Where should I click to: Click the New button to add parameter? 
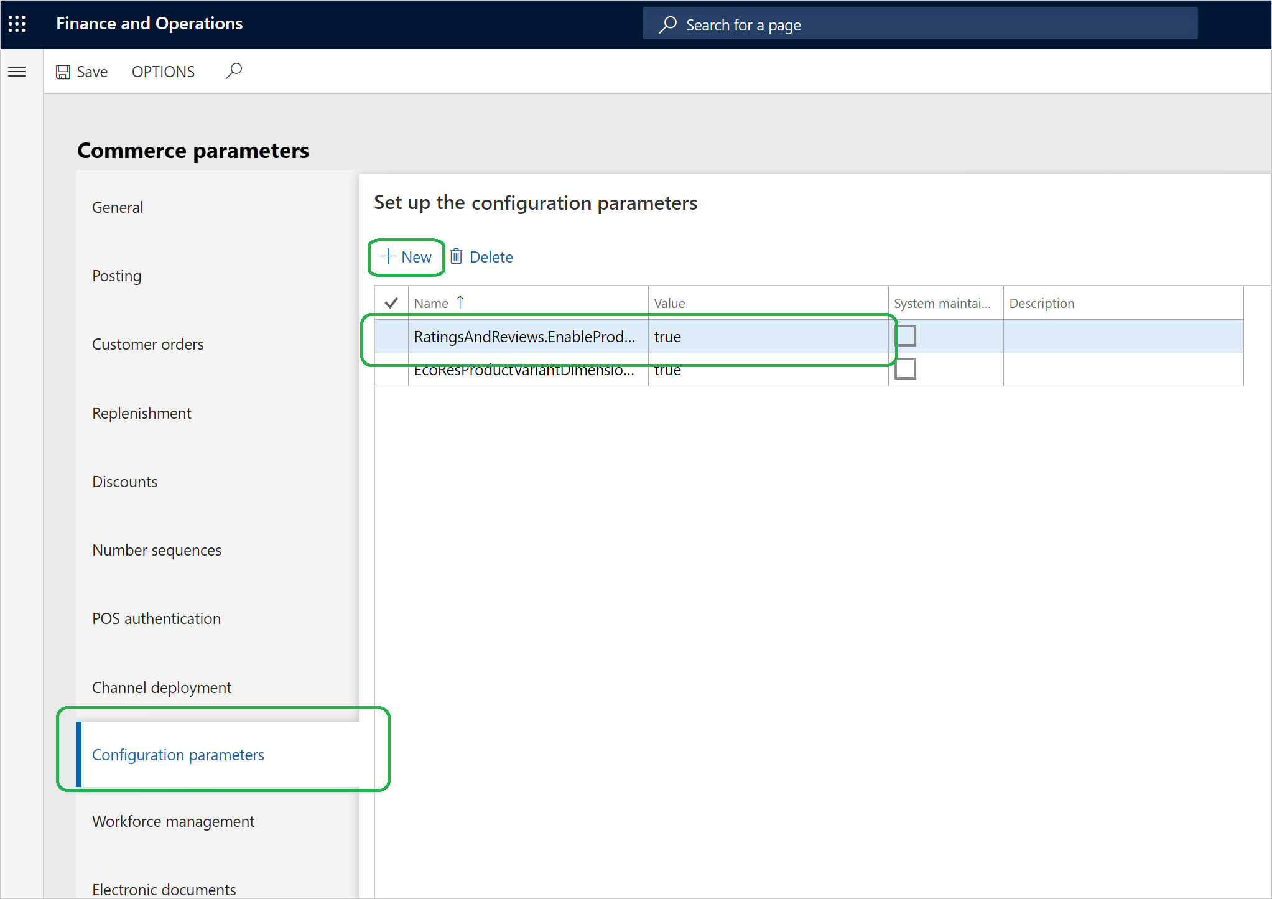coord(406,257)
